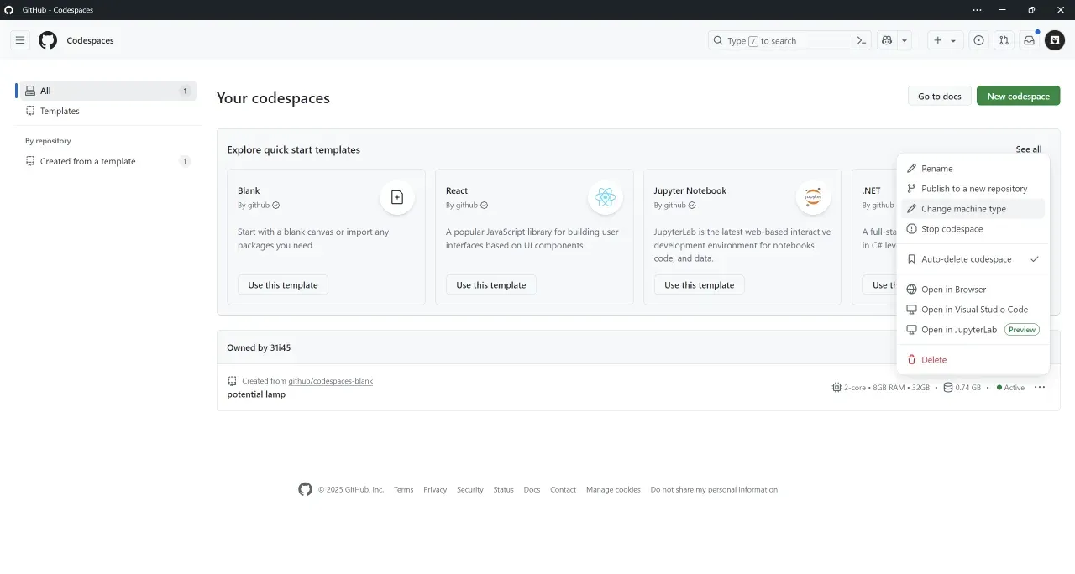This screenshot has width=1075, height=574.
Task: Open the hamburger navigation menu
Action: (20, 40)
